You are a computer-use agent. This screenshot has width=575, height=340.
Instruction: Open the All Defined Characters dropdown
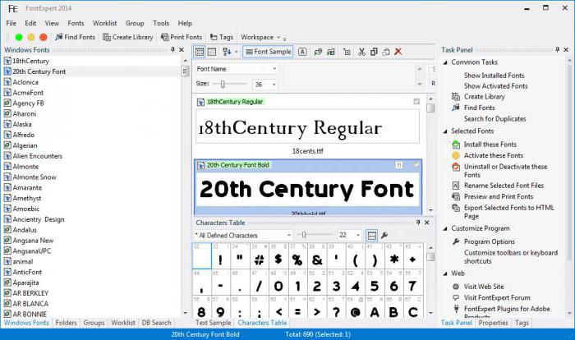(289, 235)
